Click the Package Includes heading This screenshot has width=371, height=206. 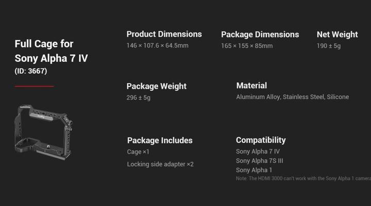click(160, 140)
